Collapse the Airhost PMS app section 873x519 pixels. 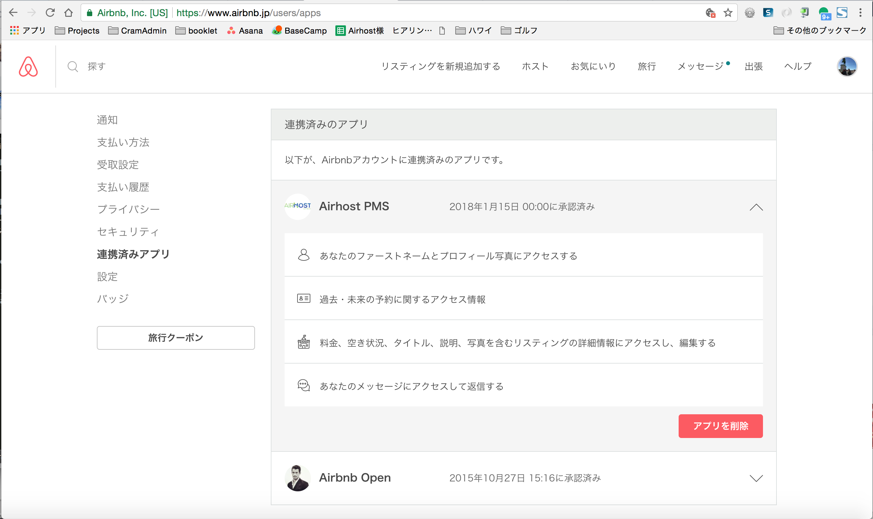point(756,207)
